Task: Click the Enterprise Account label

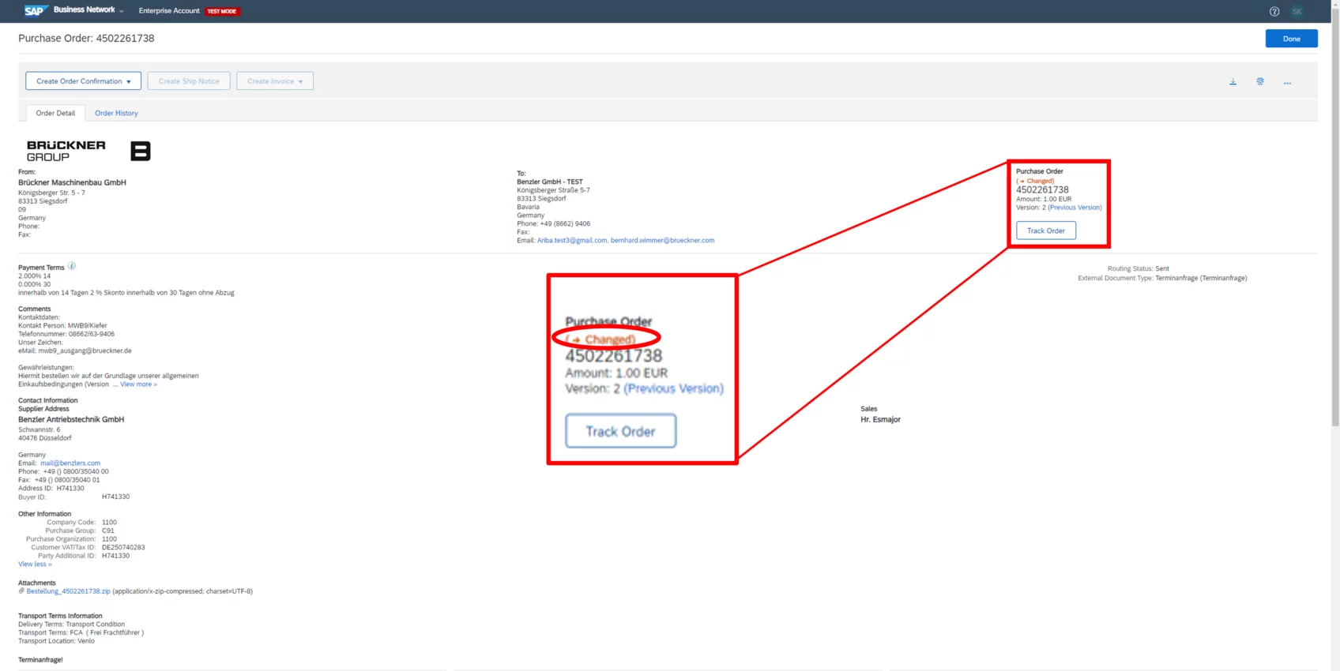Action: [x=169, y=11]
